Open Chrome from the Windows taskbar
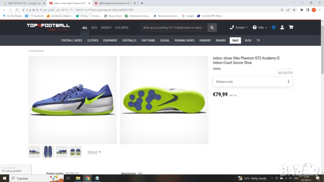324x182 pixels. (87, 178)
